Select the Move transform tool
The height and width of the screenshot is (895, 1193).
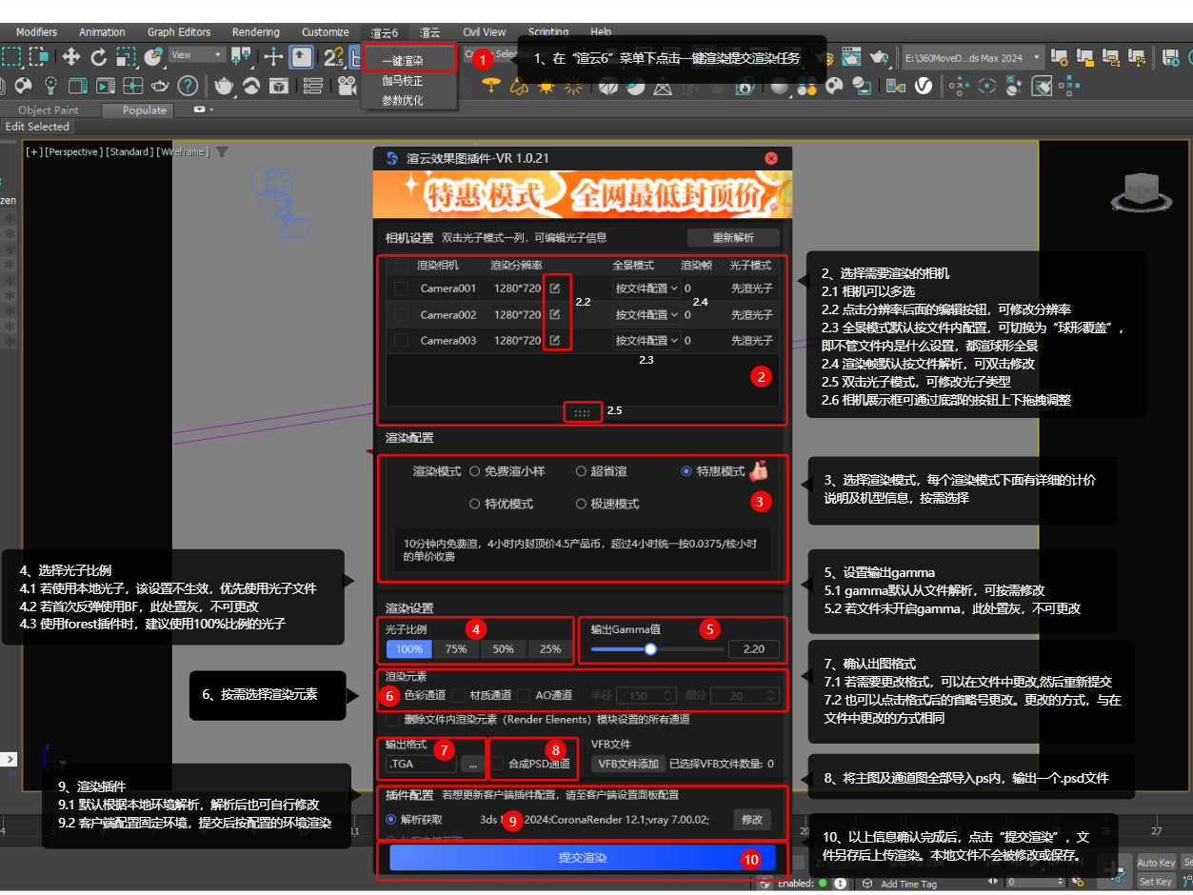coord(71,57)
